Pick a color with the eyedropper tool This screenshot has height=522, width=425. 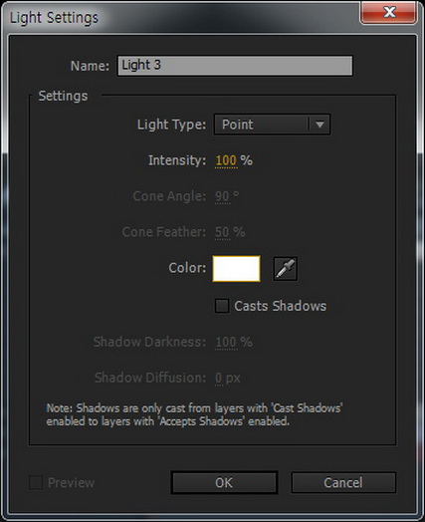(285, 269)
